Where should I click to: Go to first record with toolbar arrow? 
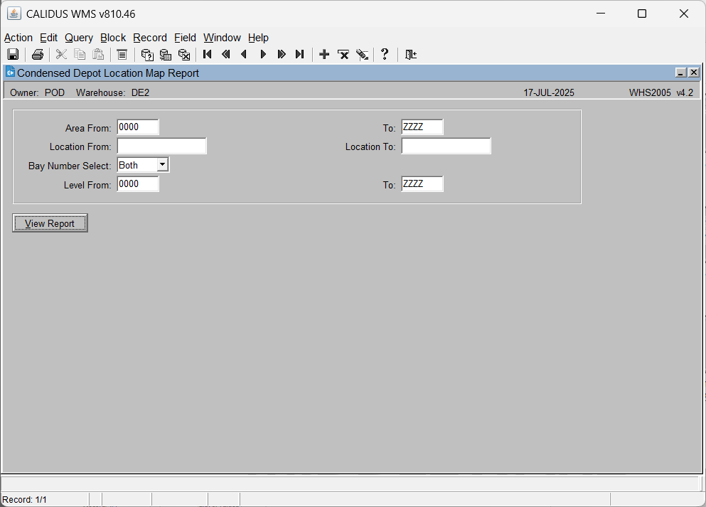pyautogui.click(x=207, y=55)
